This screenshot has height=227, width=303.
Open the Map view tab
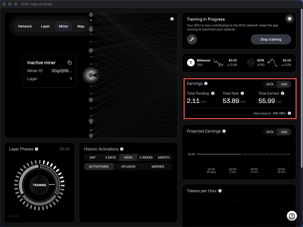[81, 26]
